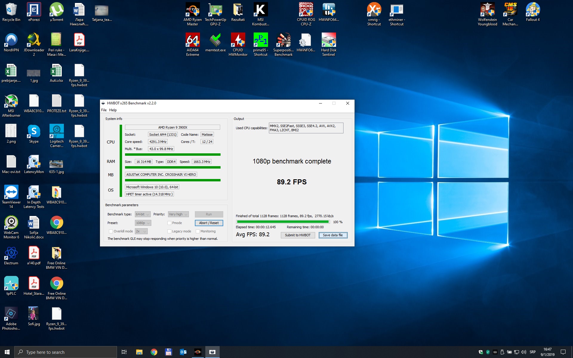Open the Help menu in HWBOT x265

[113, 110]
